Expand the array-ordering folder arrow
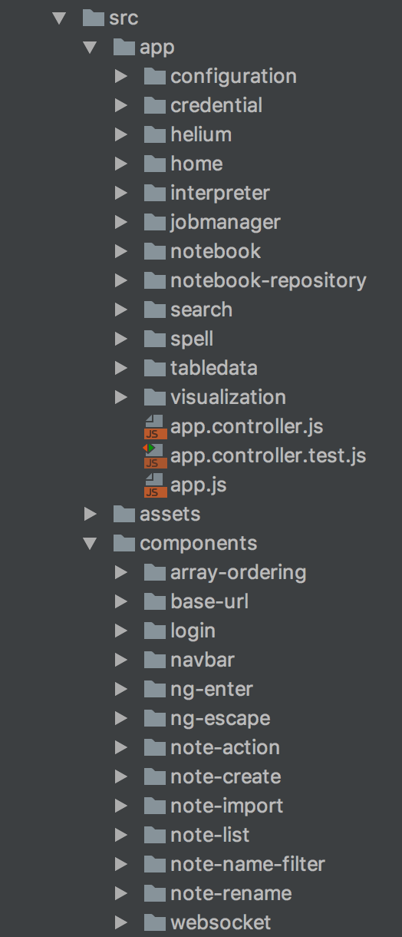 coord(121,572)
